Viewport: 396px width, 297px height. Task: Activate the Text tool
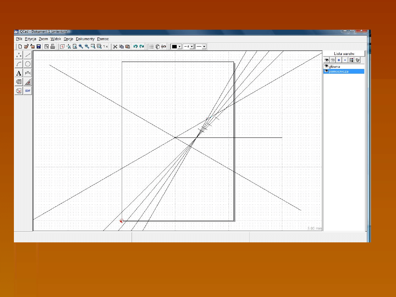point(19,73)
